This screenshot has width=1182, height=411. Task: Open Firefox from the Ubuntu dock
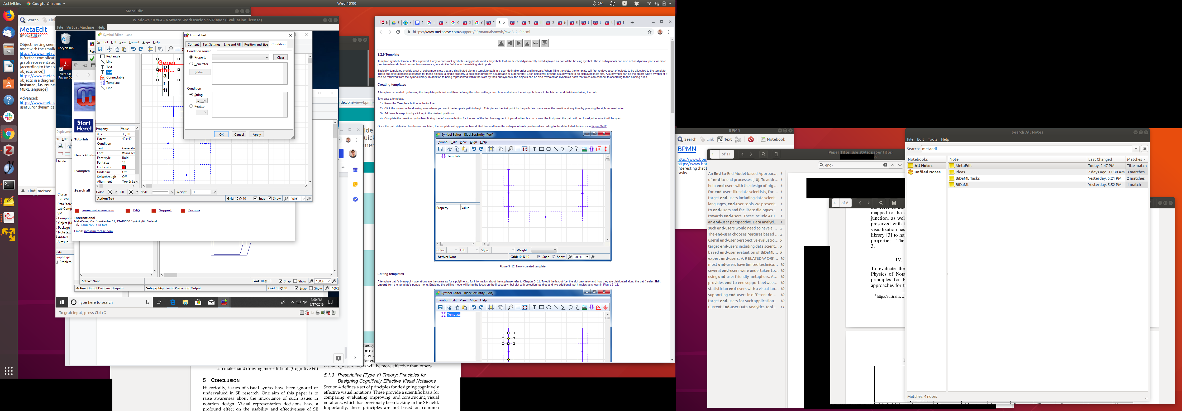click(x=8, y=16)
